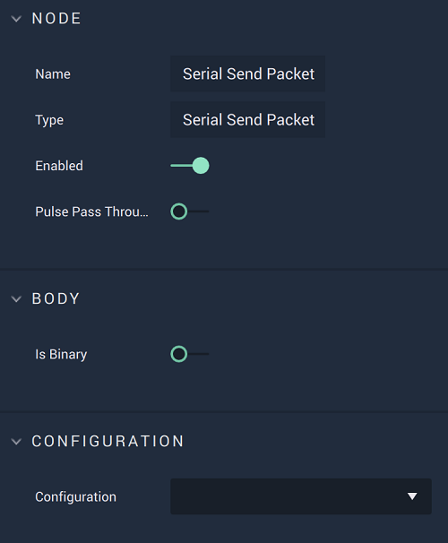This screenshot has height=543, width=448.
Task: Click the Name label
Action: pos(53,74)
